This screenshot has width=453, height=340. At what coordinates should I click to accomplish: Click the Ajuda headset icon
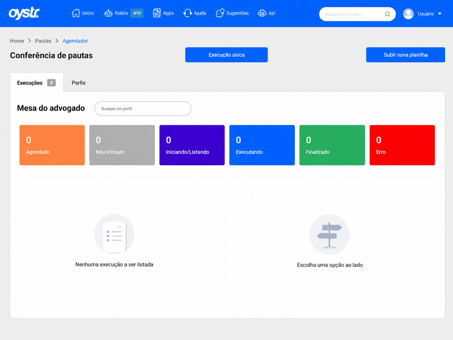[187, 13]
